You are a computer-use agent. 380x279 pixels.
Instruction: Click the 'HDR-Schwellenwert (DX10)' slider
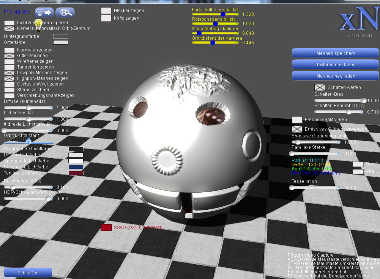coord(28,199)
